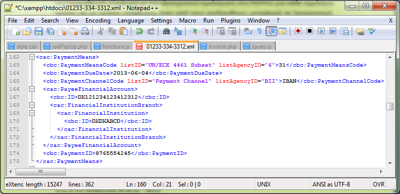Save recorded macro toolbar icon
This screenshot has height=194, width=400.
(x=344, y=31)
